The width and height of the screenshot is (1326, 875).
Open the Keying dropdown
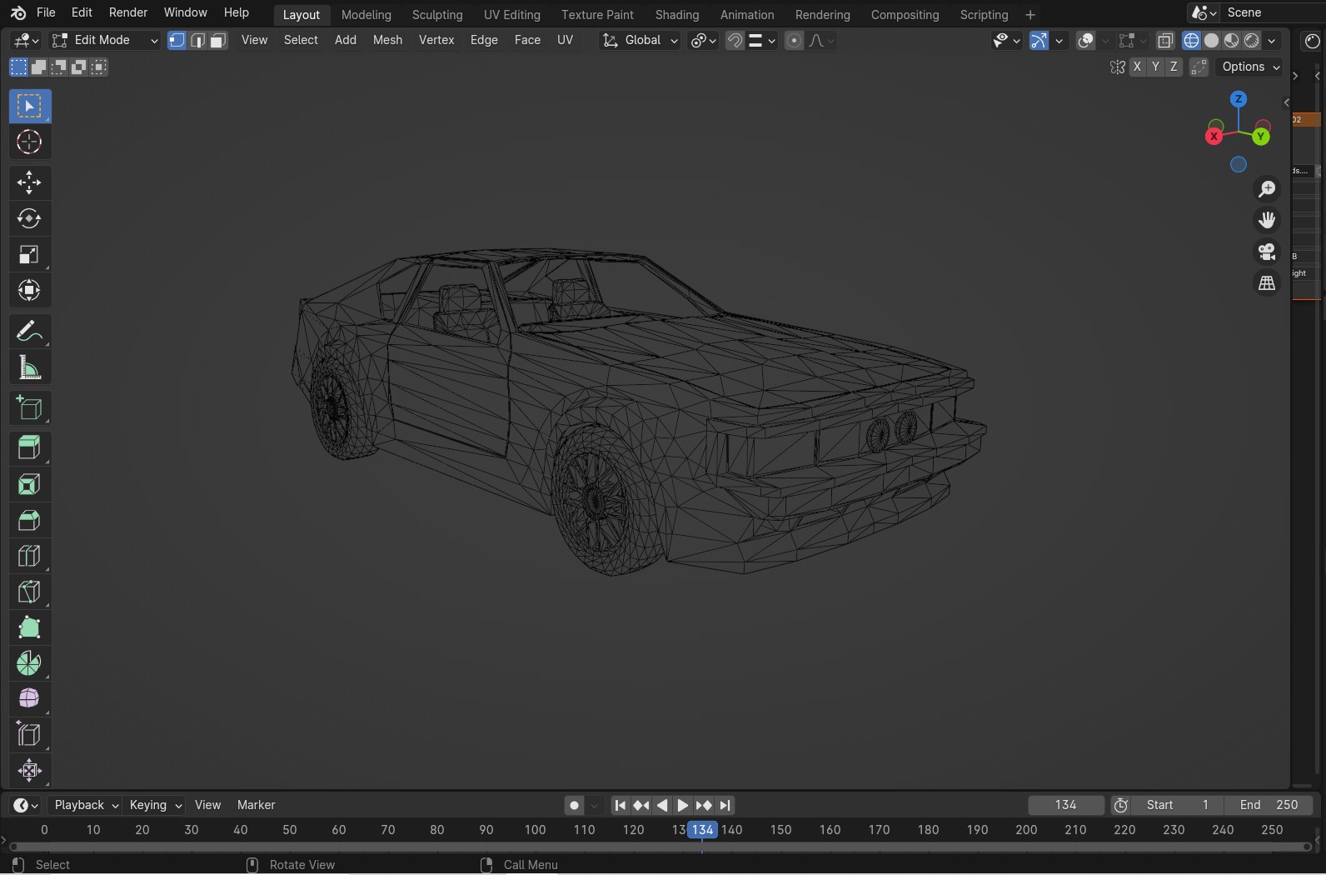pos(155,805)
